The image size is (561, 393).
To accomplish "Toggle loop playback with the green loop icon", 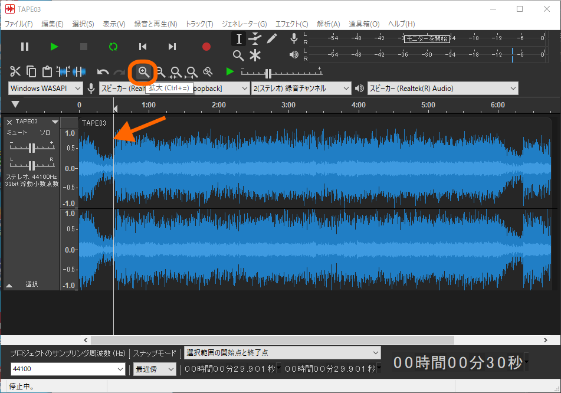I will click(113, 47).
